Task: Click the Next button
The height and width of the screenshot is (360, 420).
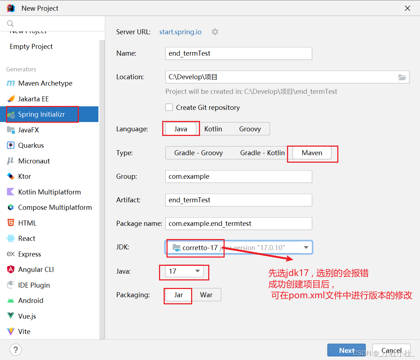Action: point(346,350)
